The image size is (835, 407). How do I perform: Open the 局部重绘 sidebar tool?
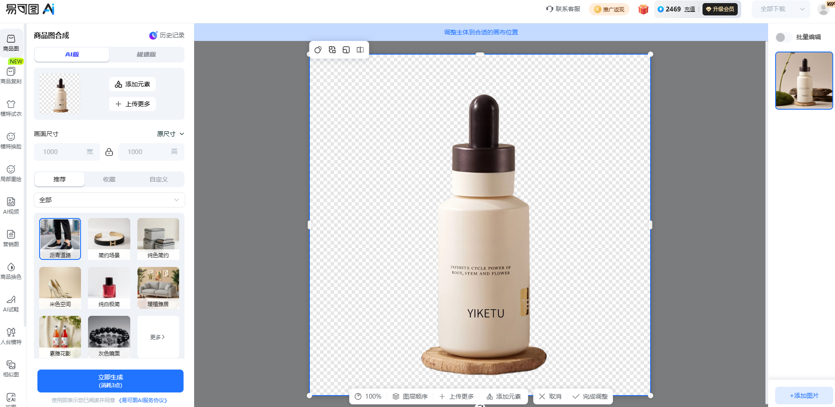click(11, 173)
